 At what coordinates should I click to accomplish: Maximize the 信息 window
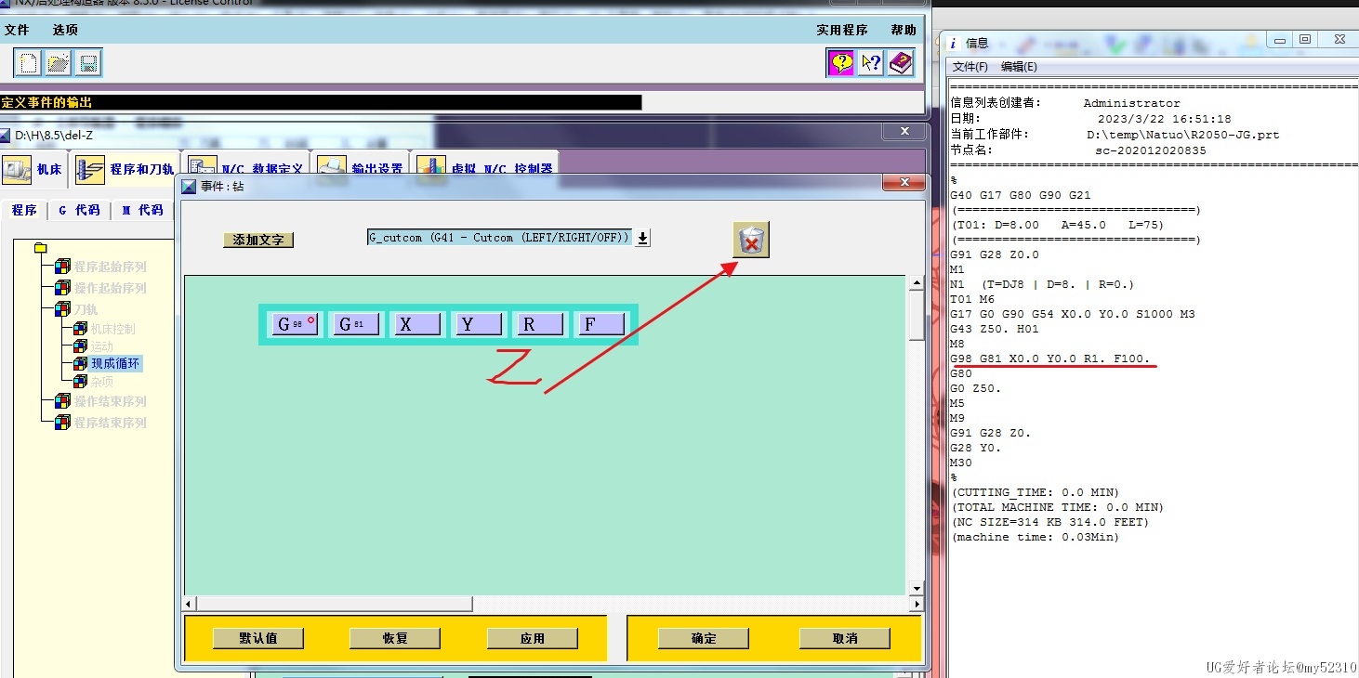(x=1305, y=40)
